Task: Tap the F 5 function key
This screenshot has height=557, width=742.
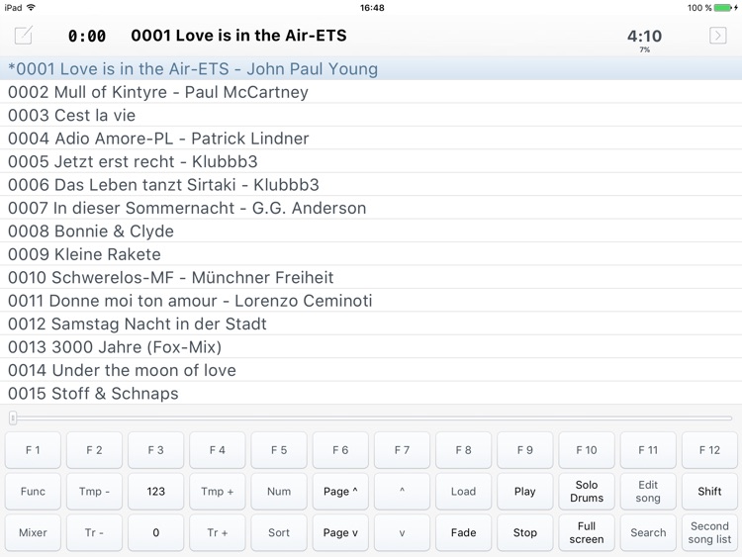Action: [279, 450]
